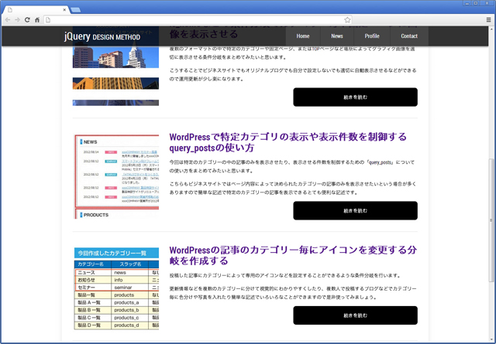Click 続きを読む under the category icon article
The width and height of the screenshot is (496, 344).
point(355,315)
